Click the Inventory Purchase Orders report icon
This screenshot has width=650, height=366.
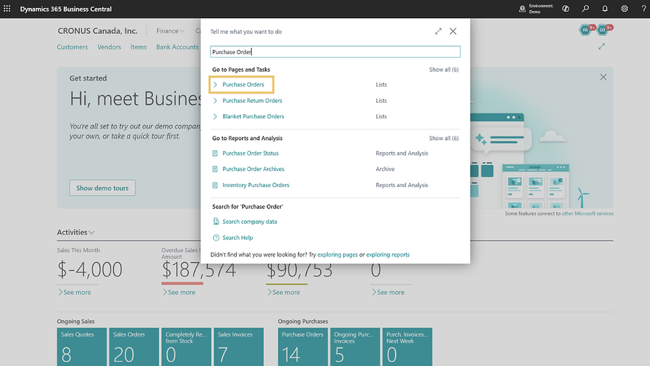click(x=215, y=185)
